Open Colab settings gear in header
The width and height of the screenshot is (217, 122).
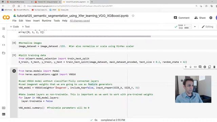(x=211, y=18)
